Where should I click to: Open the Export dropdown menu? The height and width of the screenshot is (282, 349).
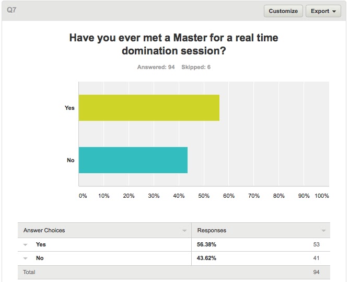click(323, 11)
